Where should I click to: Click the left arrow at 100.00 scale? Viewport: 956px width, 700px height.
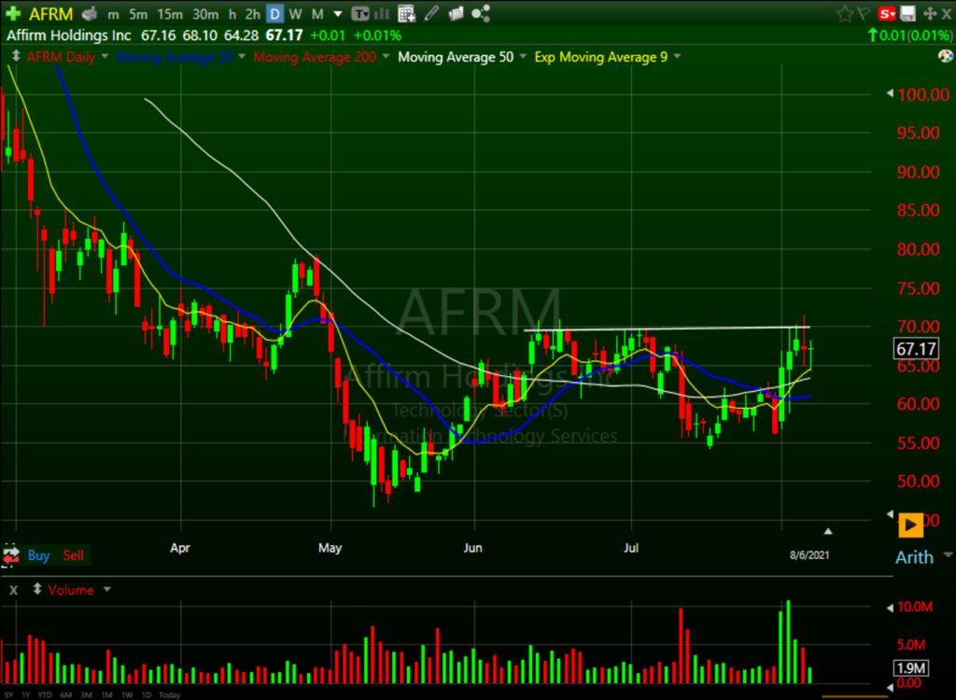tap(890, 93)
